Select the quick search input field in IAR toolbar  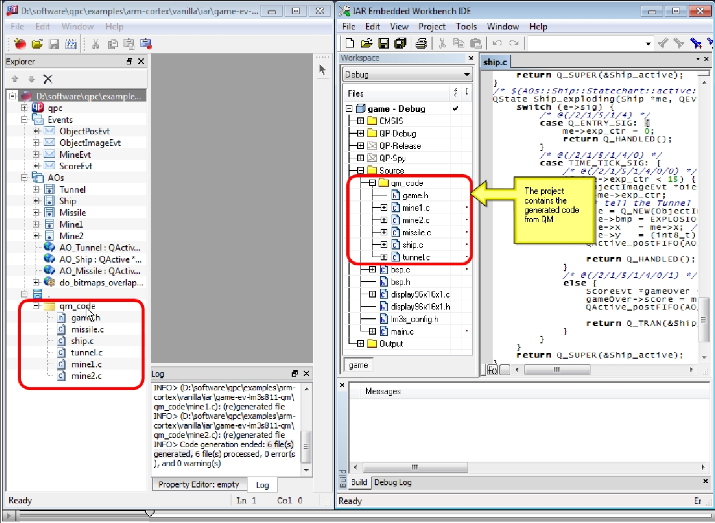[x=585, y=43]
